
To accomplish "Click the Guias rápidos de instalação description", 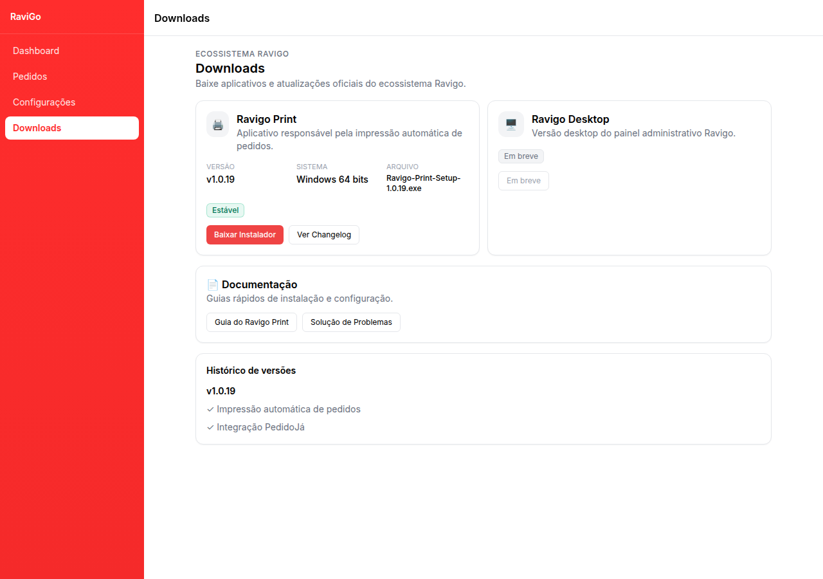I will 300,299.
